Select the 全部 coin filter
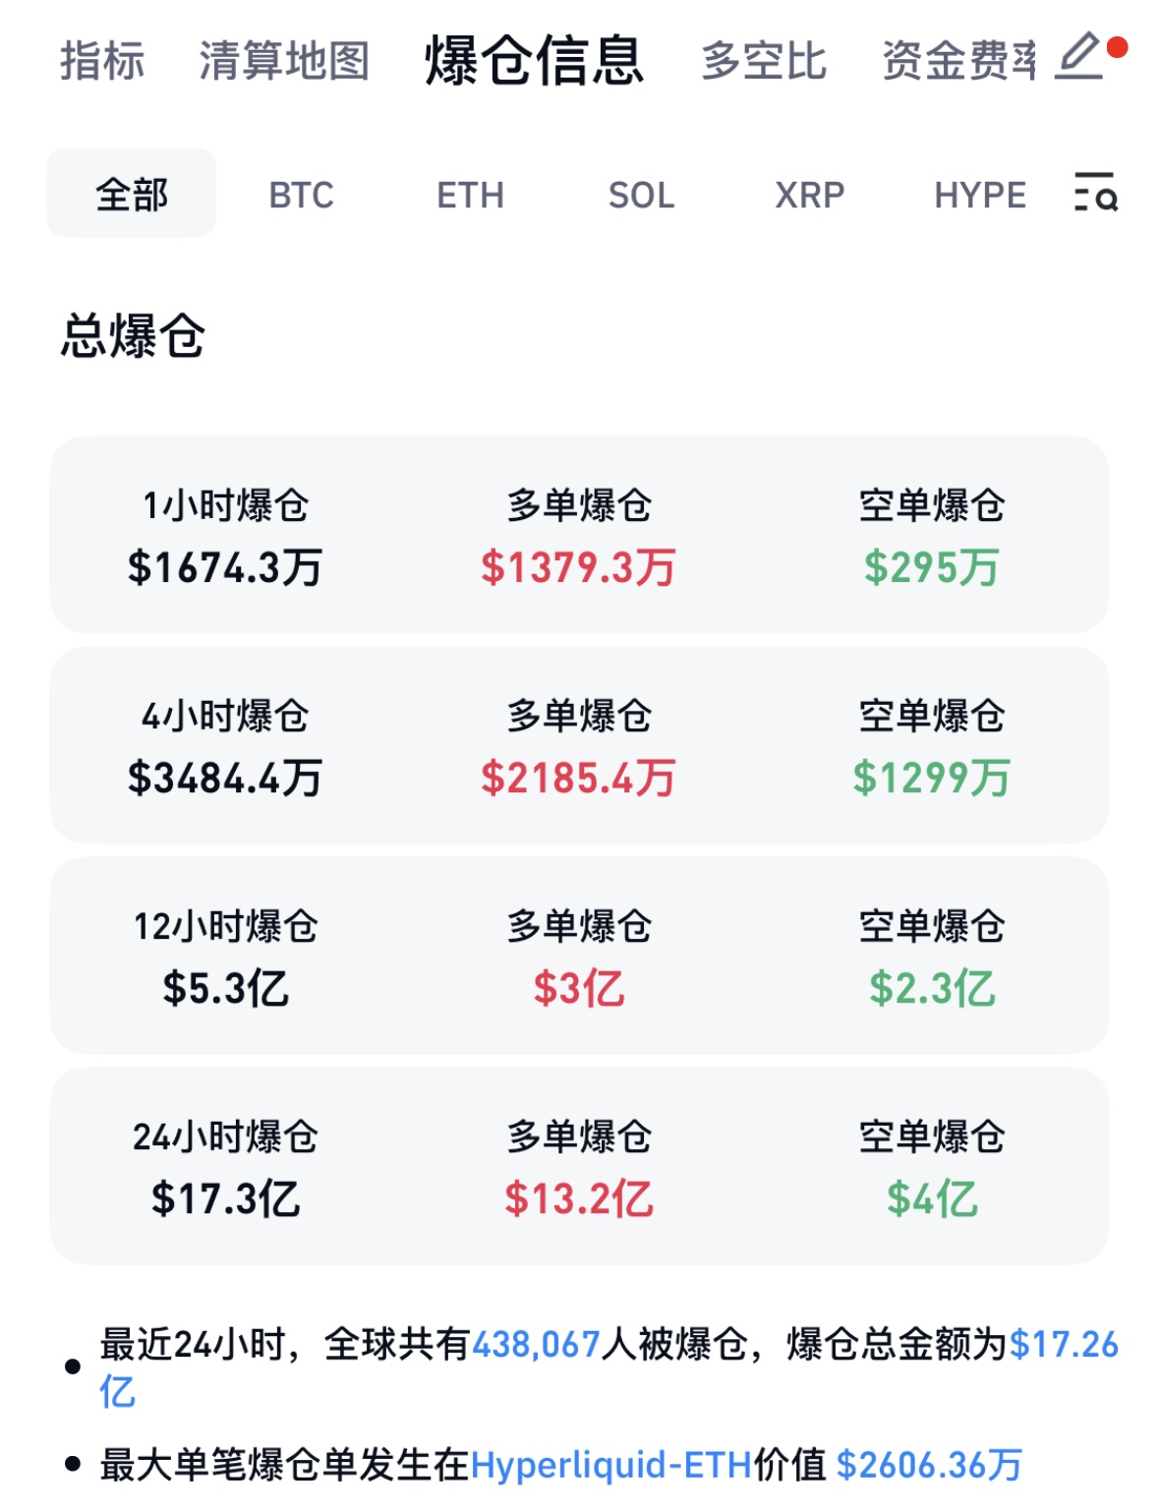The height and width of the screenshot is (1511, 1159). [x=132, y=194]
